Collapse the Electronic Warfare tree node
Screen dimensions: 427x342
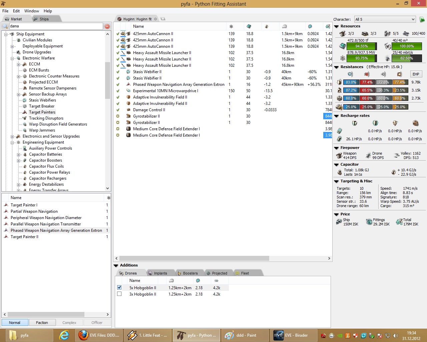(x=12, y=58)
